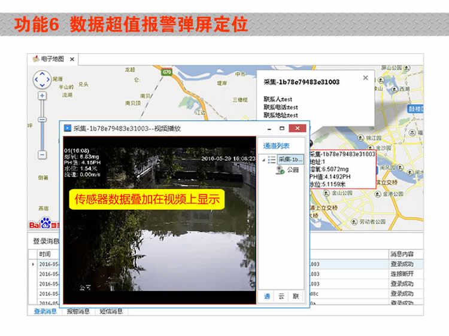Open the 报警消息 bottom tab

click(x=78, y=311)
